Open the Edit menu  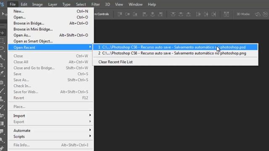(x=24, y=5)
